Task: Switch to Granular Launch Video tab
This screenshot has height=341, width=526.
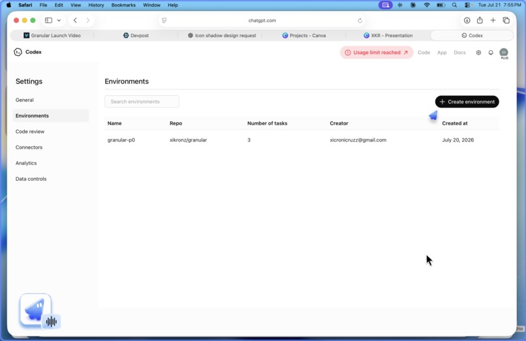Action: click(52, 36)
